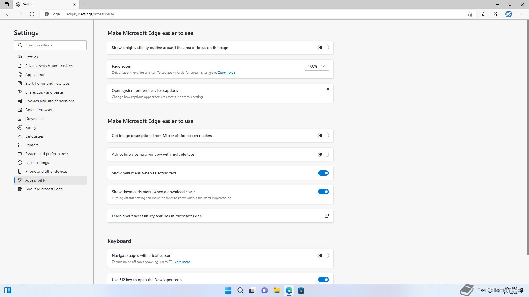
Task: Open system preferences for captions row
Action: [220, 93]
